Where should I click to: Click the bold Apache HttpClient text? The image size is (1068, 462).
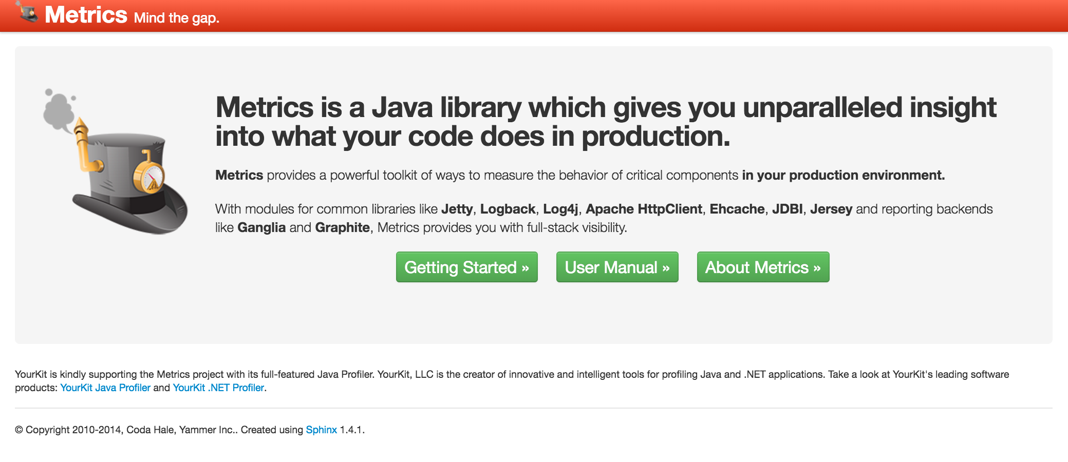tap(644, 209)
